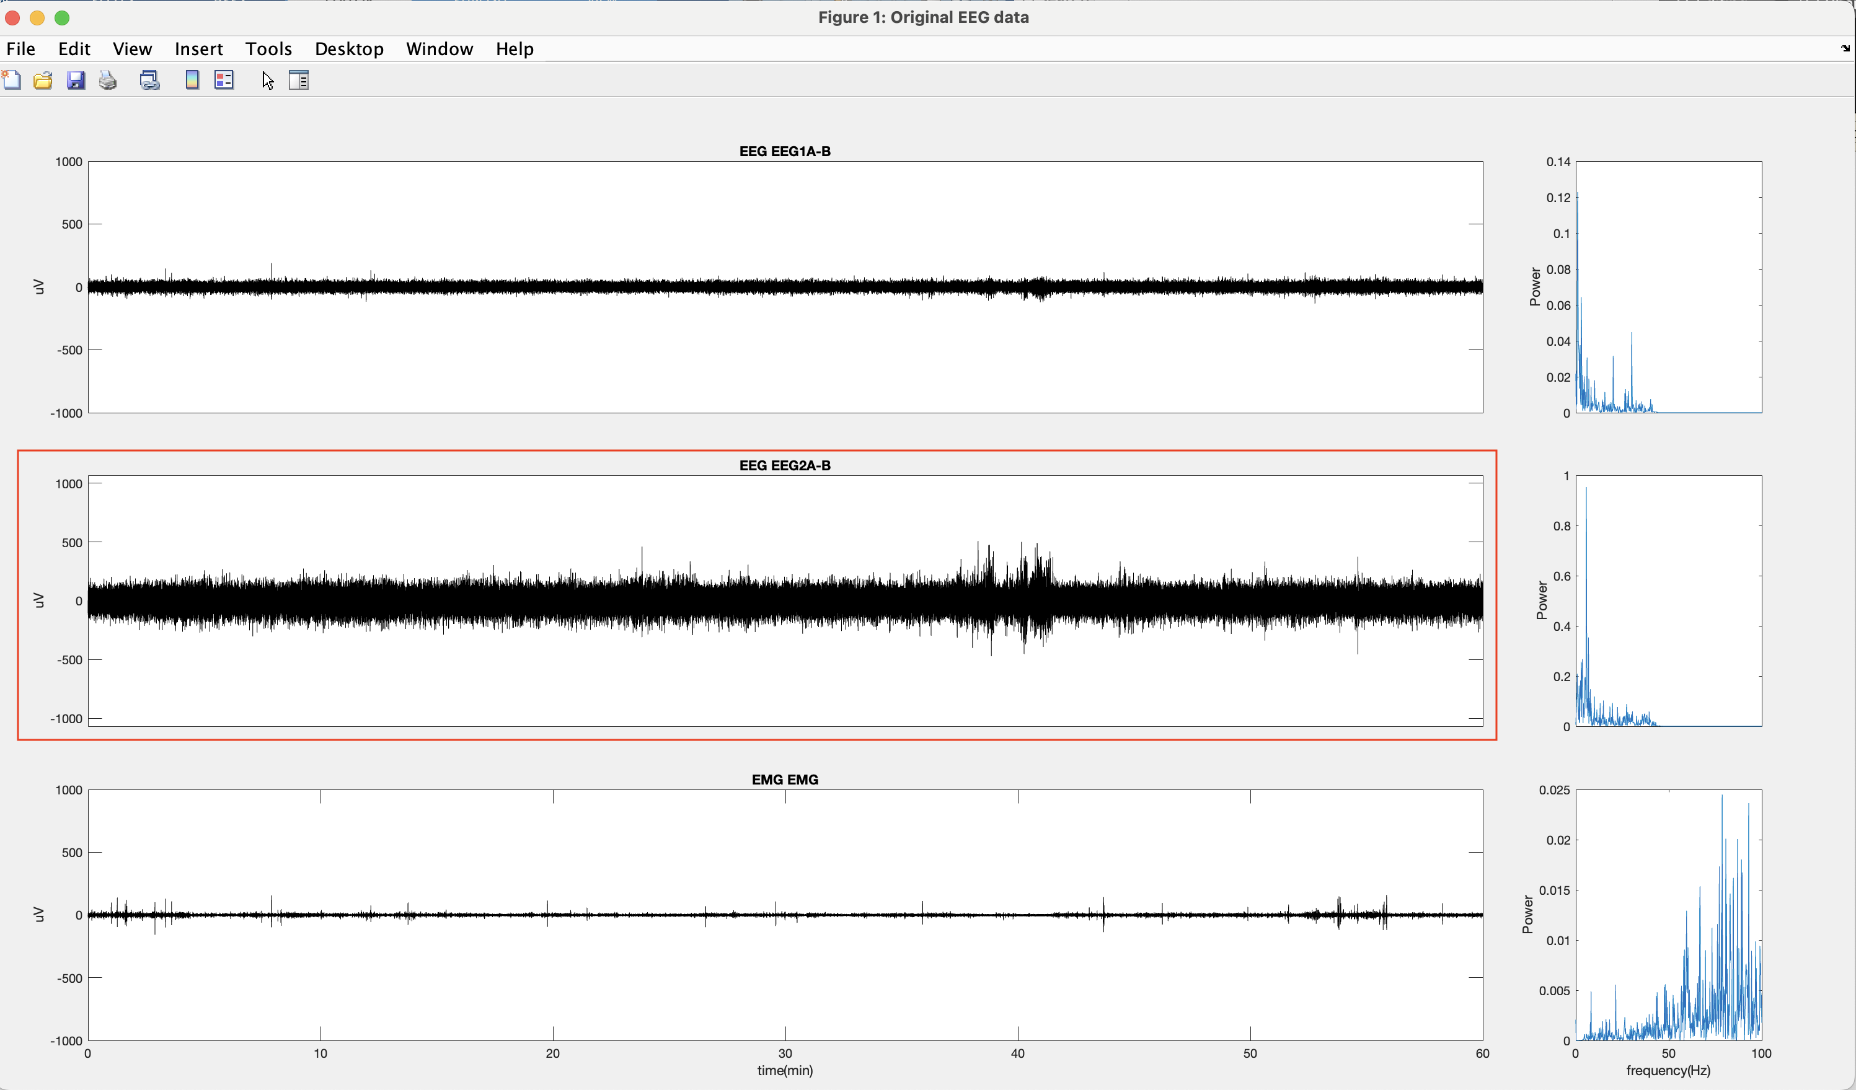Insert a colorbar using the toolbar icon

click(x=192, y=79)
